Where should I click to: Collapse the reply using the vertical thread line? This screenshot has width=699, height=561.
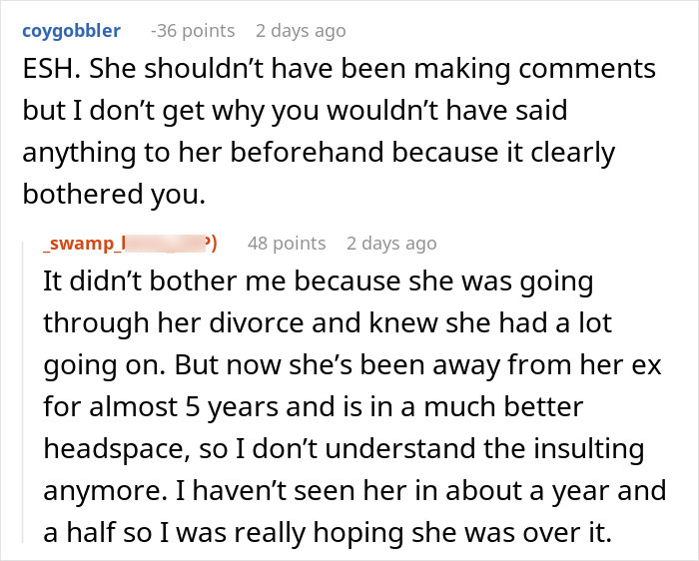[23, 392]
